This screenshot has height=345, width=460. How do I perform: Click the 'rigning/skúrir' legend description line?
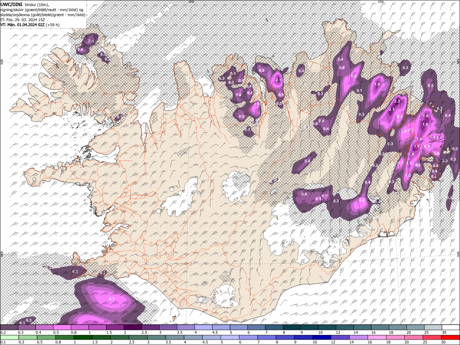coord(42,10)
